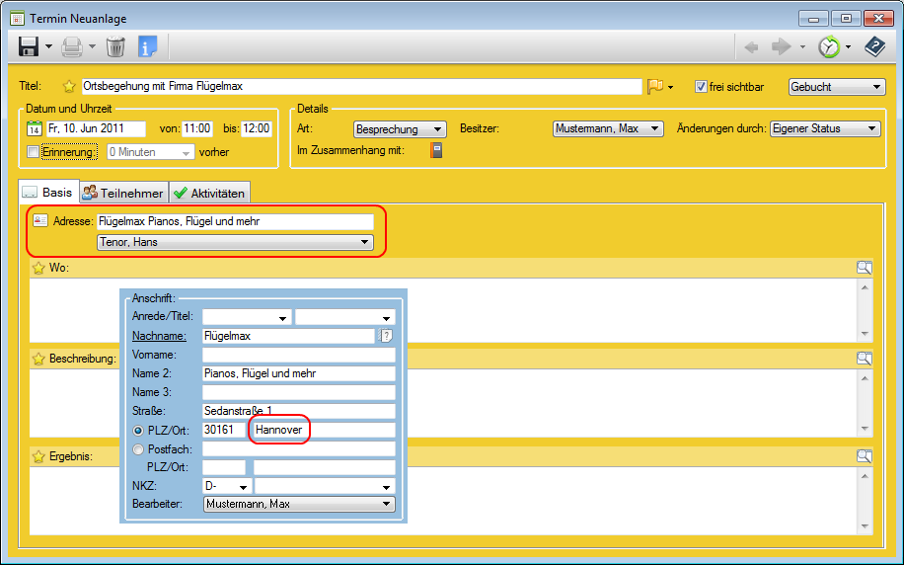Open the Gebucht status dropdown
This screenshot has height=565, width=904.
pos(837,87)
